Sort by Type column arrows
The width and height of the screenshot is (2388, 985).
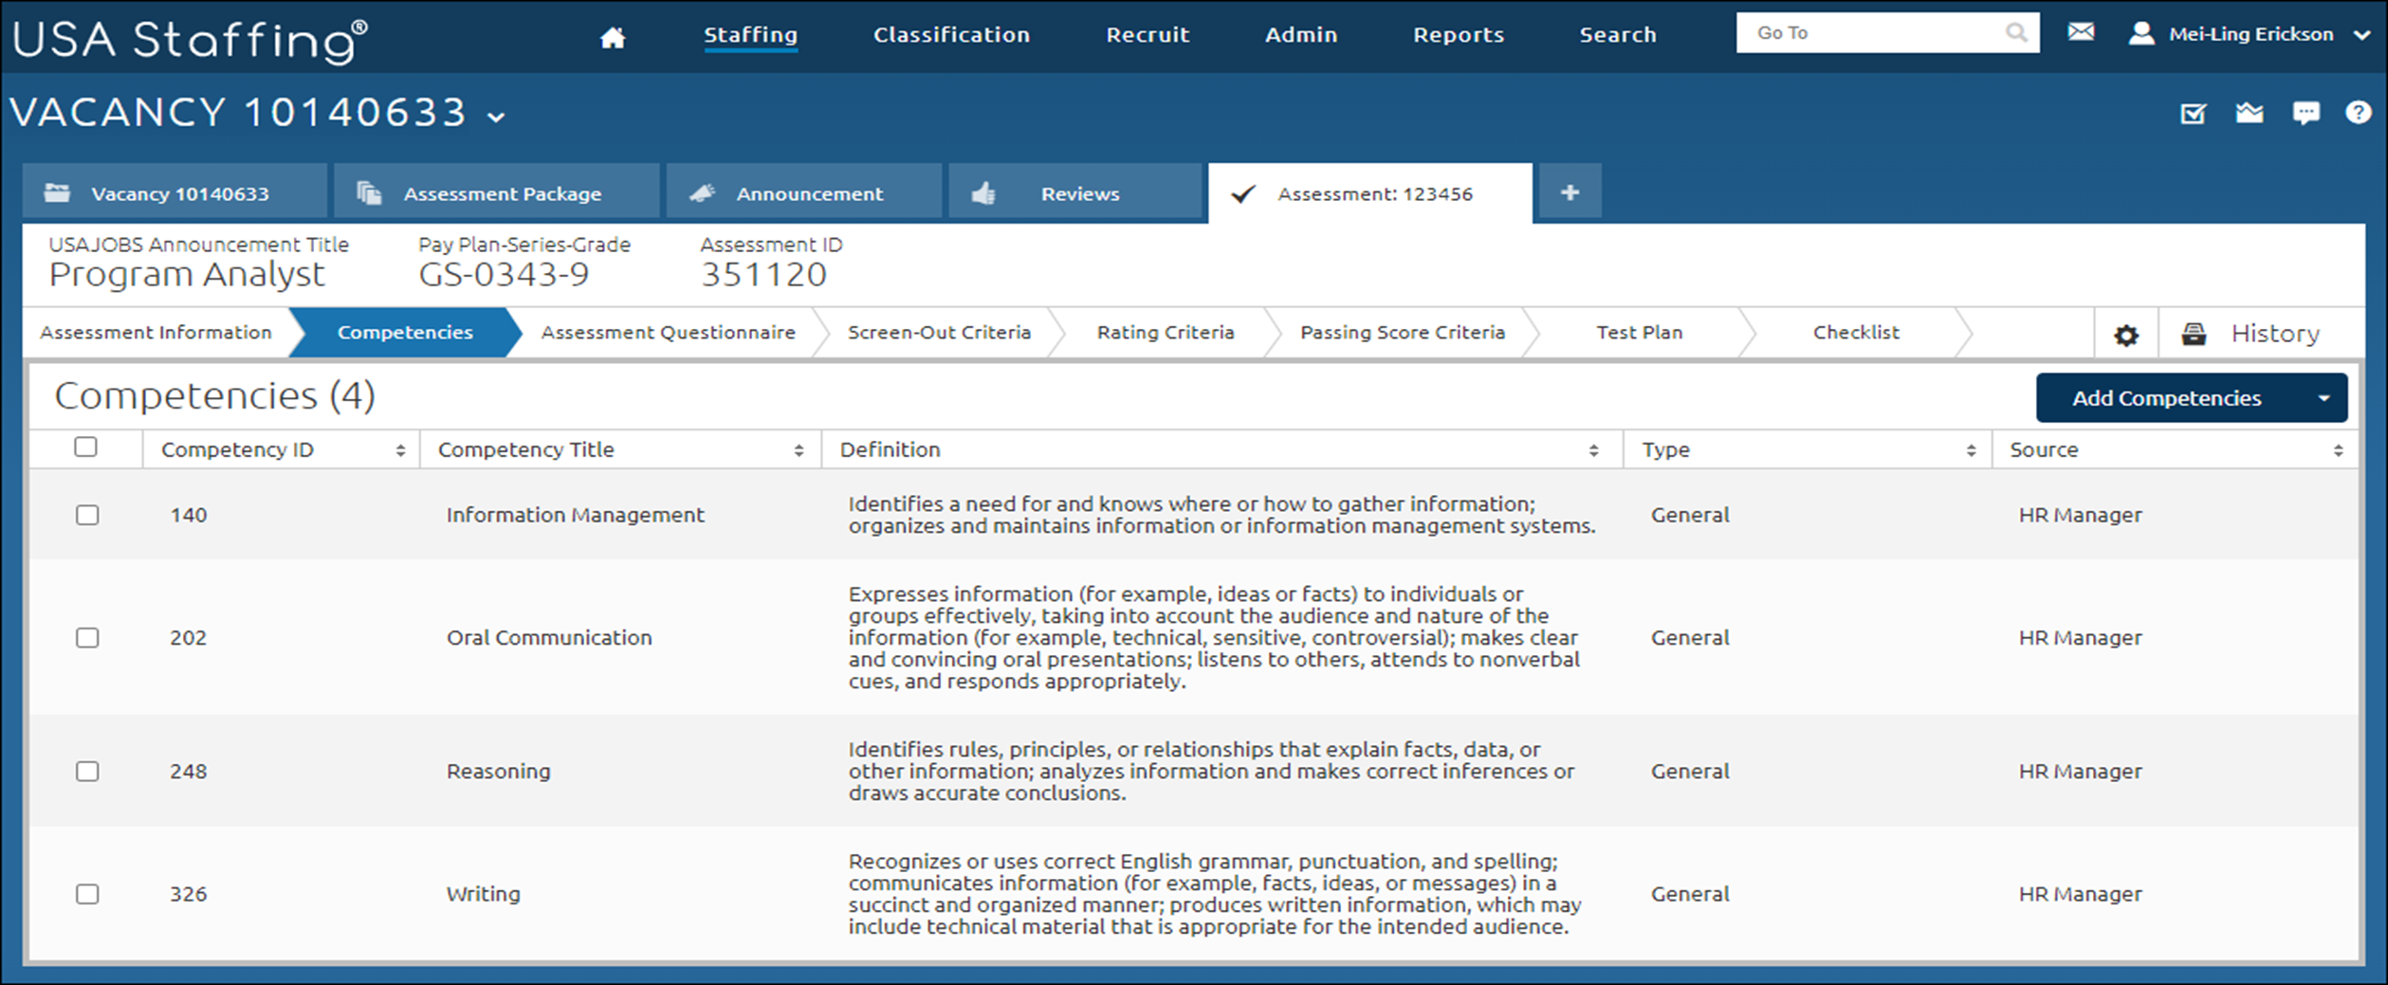click(x=1971, y=450)
